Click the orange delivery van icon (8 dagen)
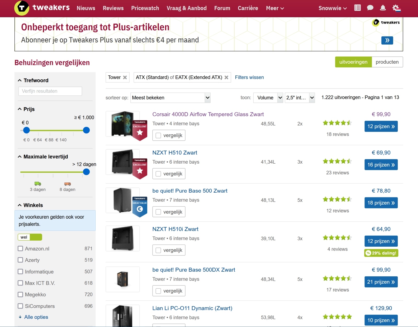 coord(68,184)
